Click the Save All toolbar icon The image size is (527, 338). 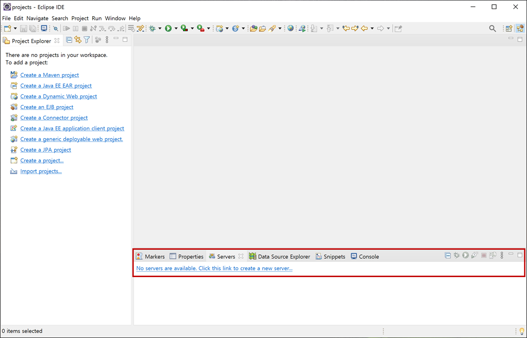pos(33,28)
